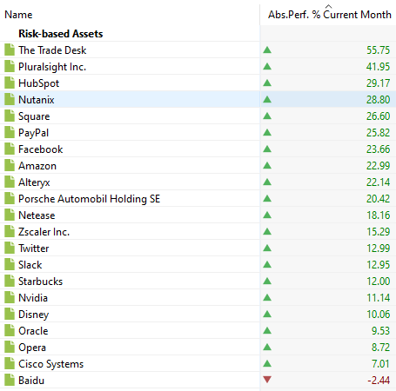Click the -2.44 negative performance value
The image size is (396, 391).
pyautogui.click(x=379, y=381)
